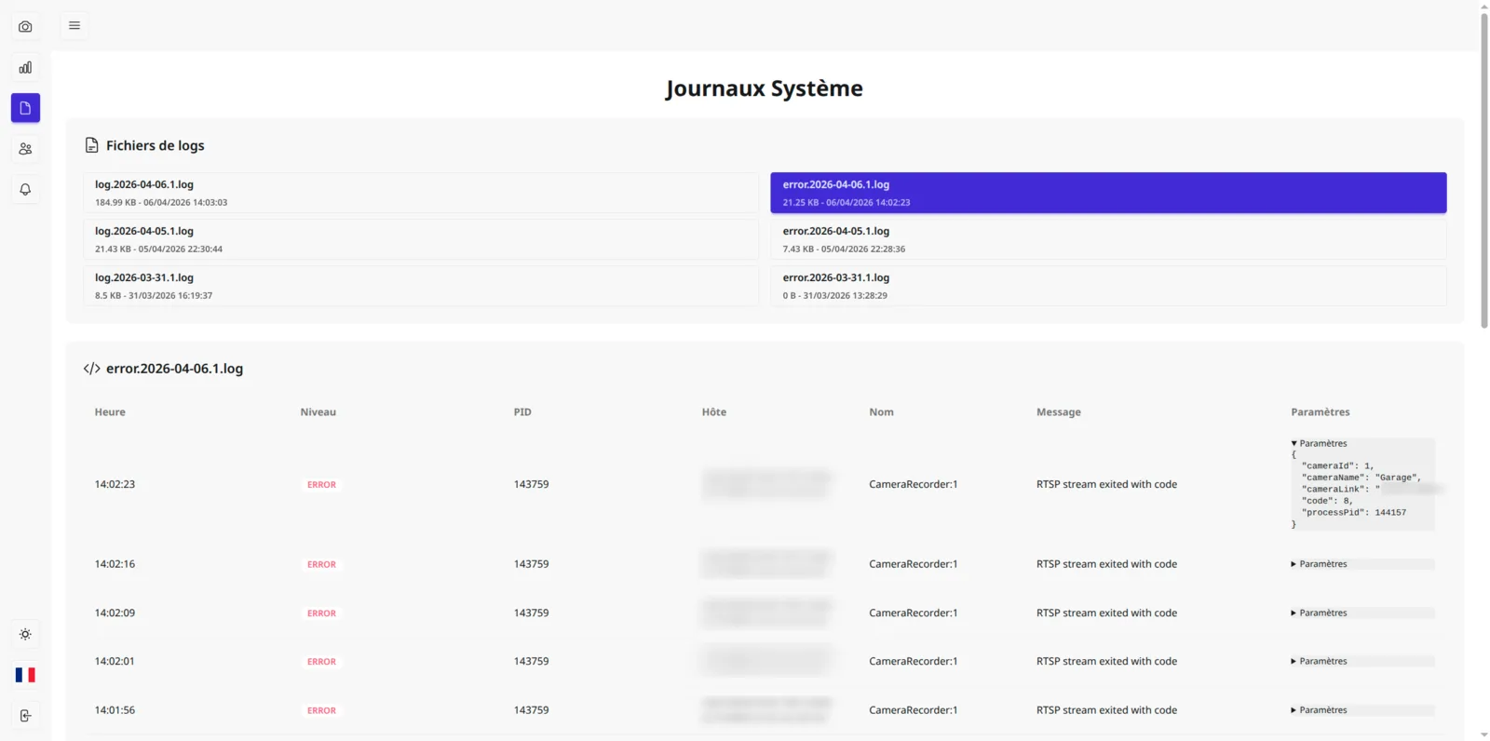Click processPid 144157 in expanded parameters
The width and height of the screenshot is (1490, 741).
coord(1354,513)
